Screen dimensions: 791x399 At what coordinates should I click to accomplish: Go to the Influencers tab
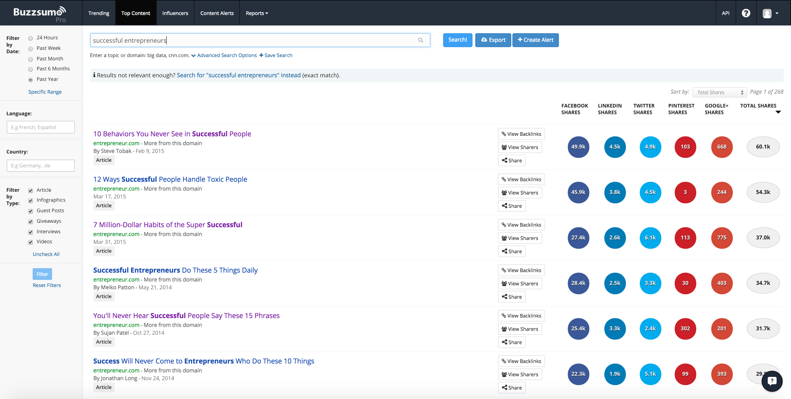(x=175, y=13)
